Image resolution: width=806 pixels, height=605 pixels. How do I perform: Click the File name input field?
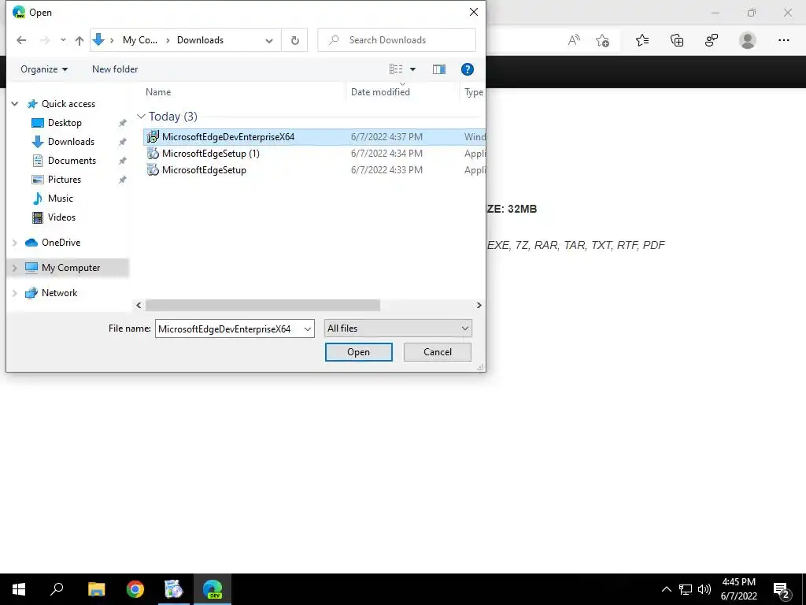click(x=229, y=328)
